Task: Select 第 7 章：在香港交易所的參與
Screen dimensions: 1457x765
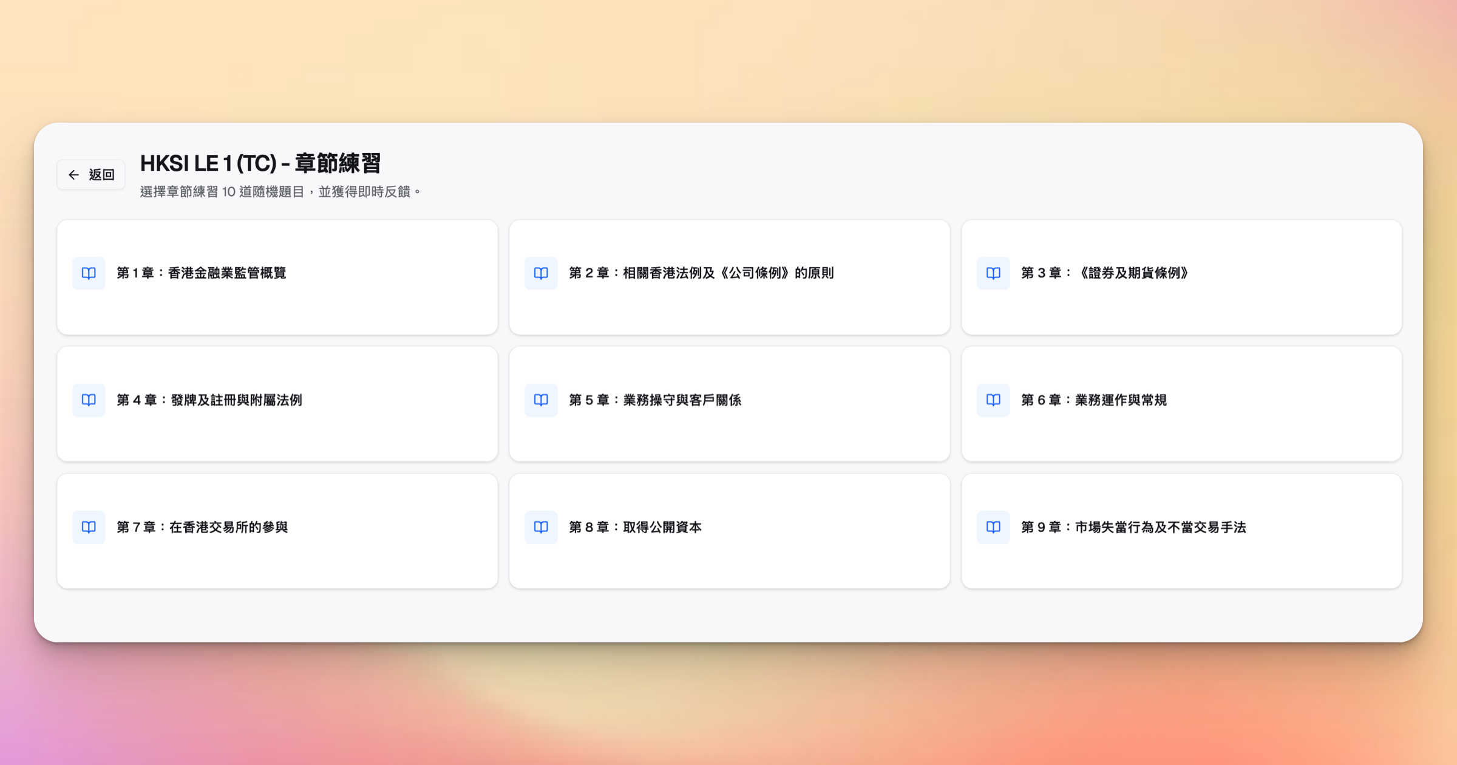Action: 277,531
